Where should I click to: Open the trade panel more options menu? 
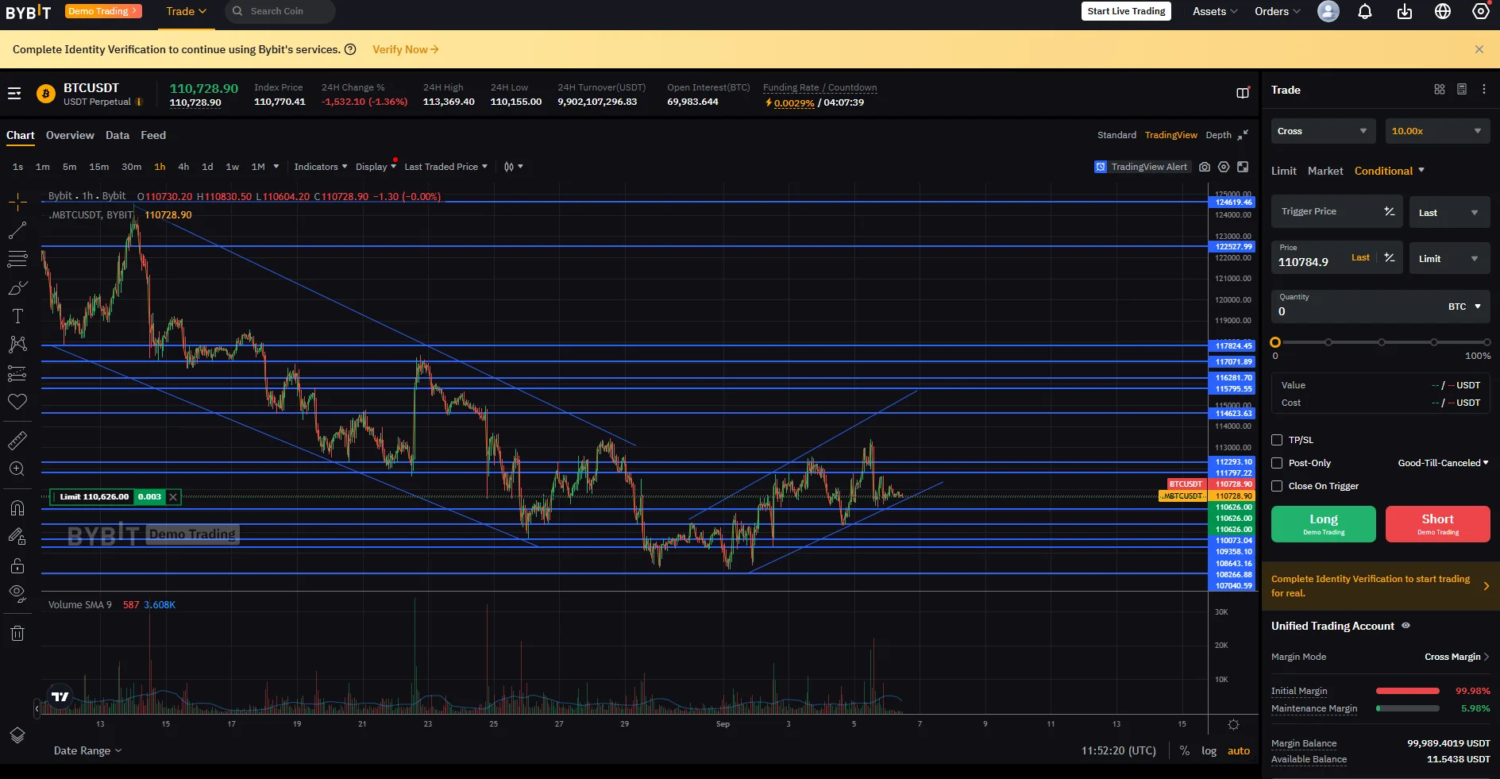pos(1484,90)
